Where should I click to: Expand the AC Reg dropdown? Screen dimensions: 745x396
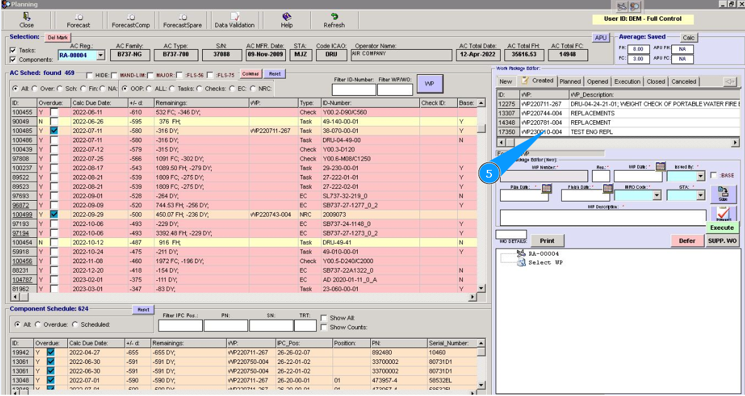pos(101,55)
